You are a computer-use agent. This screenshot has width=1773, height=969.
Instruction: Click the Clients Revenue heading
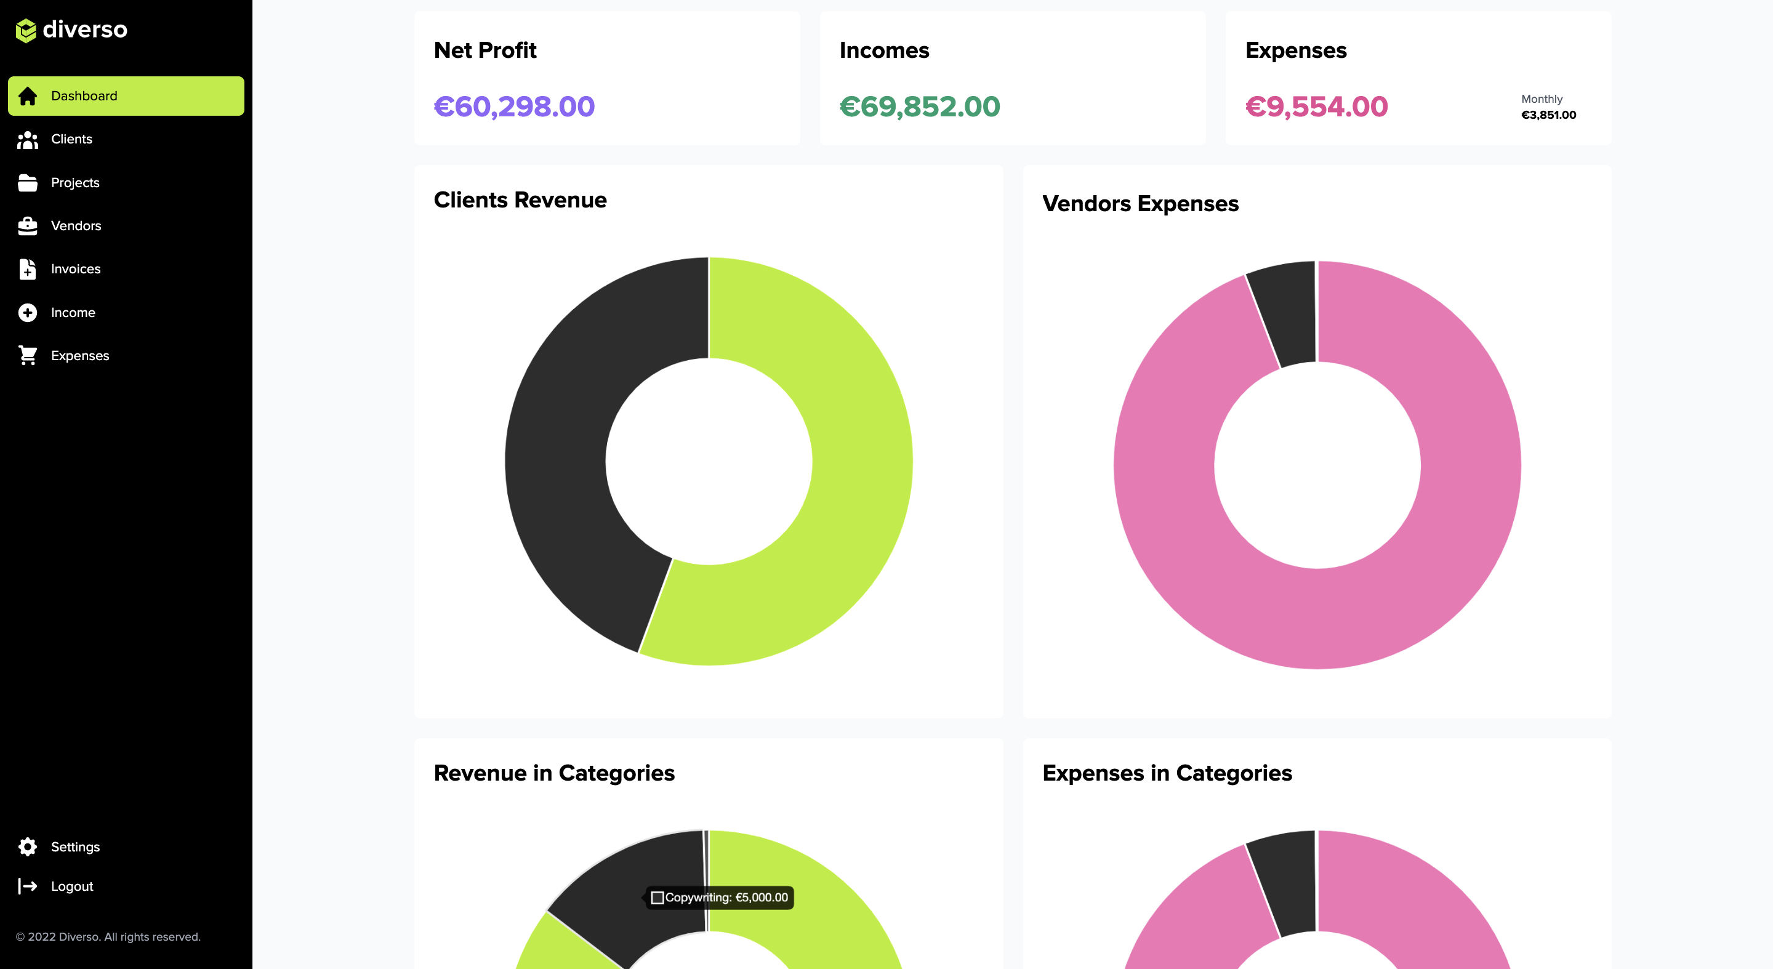coord(520,200)
